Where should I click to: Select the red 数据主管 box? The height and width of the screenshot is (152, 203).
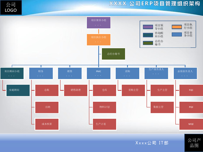[162, 107]
